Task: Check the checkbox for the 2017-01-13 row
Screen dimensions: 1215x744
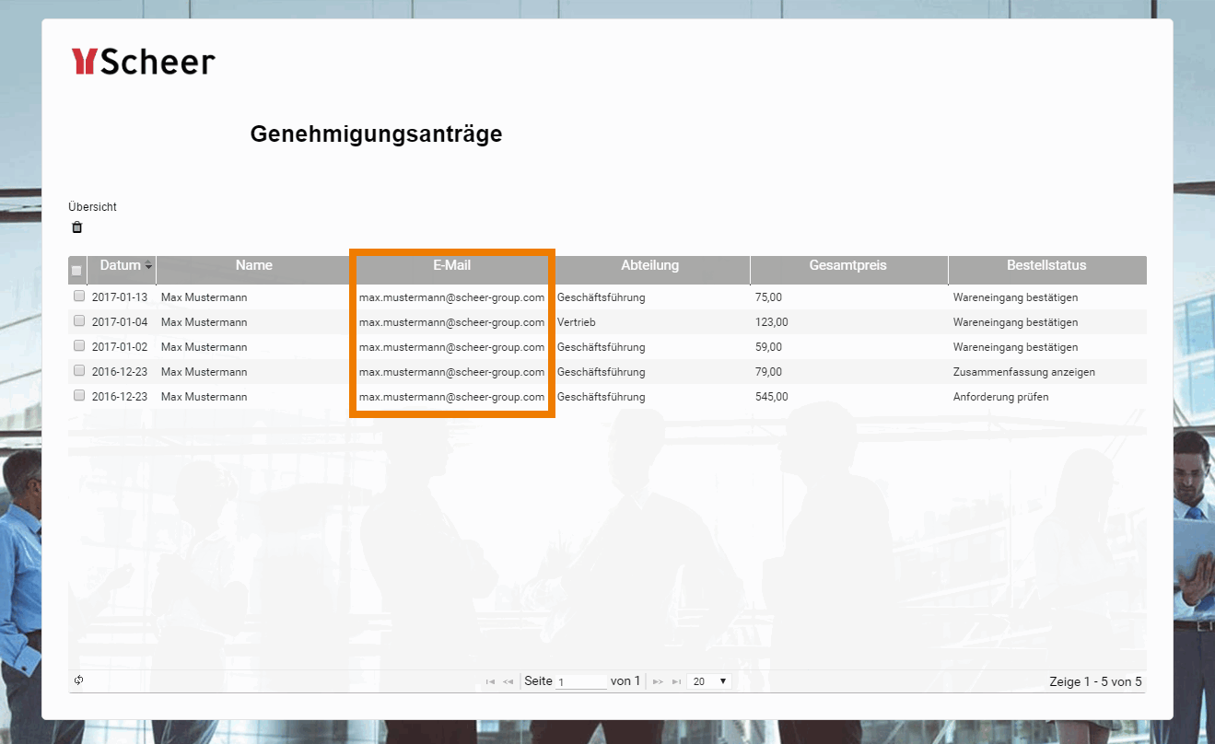Action: coord(78,296)
